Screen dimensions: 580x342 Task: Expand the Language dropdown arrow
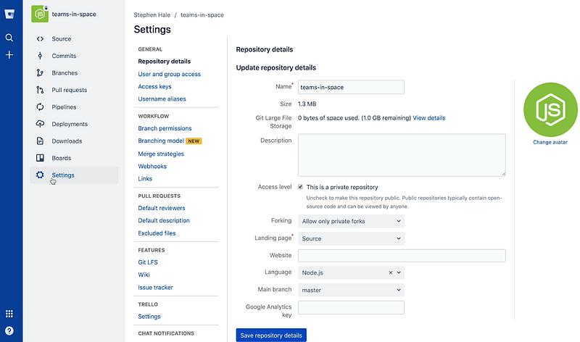[x=399, y=272]
